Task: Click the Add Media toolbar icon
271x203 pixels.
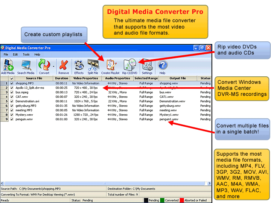Action: [8, 67]
